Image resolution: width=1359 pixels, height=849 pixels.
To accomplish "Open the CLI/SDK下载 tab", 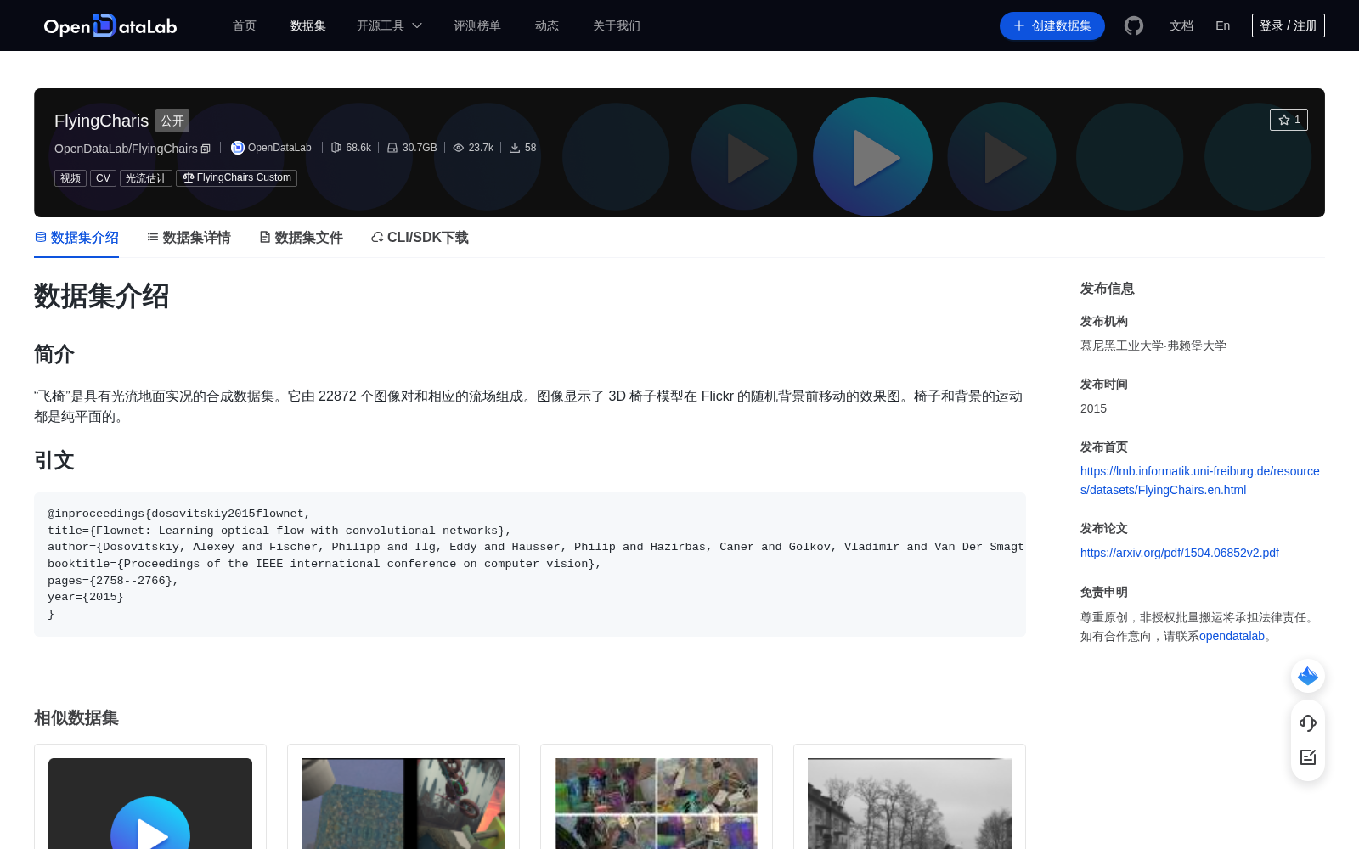I will pyautogui.click(x=420, y=238).
